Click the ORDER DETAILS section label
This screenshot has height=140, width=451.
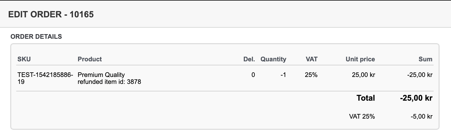coord(36,37)
